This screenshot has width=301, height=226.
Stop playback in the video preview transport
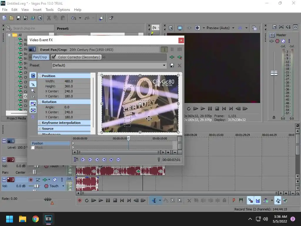pos(217,109)
